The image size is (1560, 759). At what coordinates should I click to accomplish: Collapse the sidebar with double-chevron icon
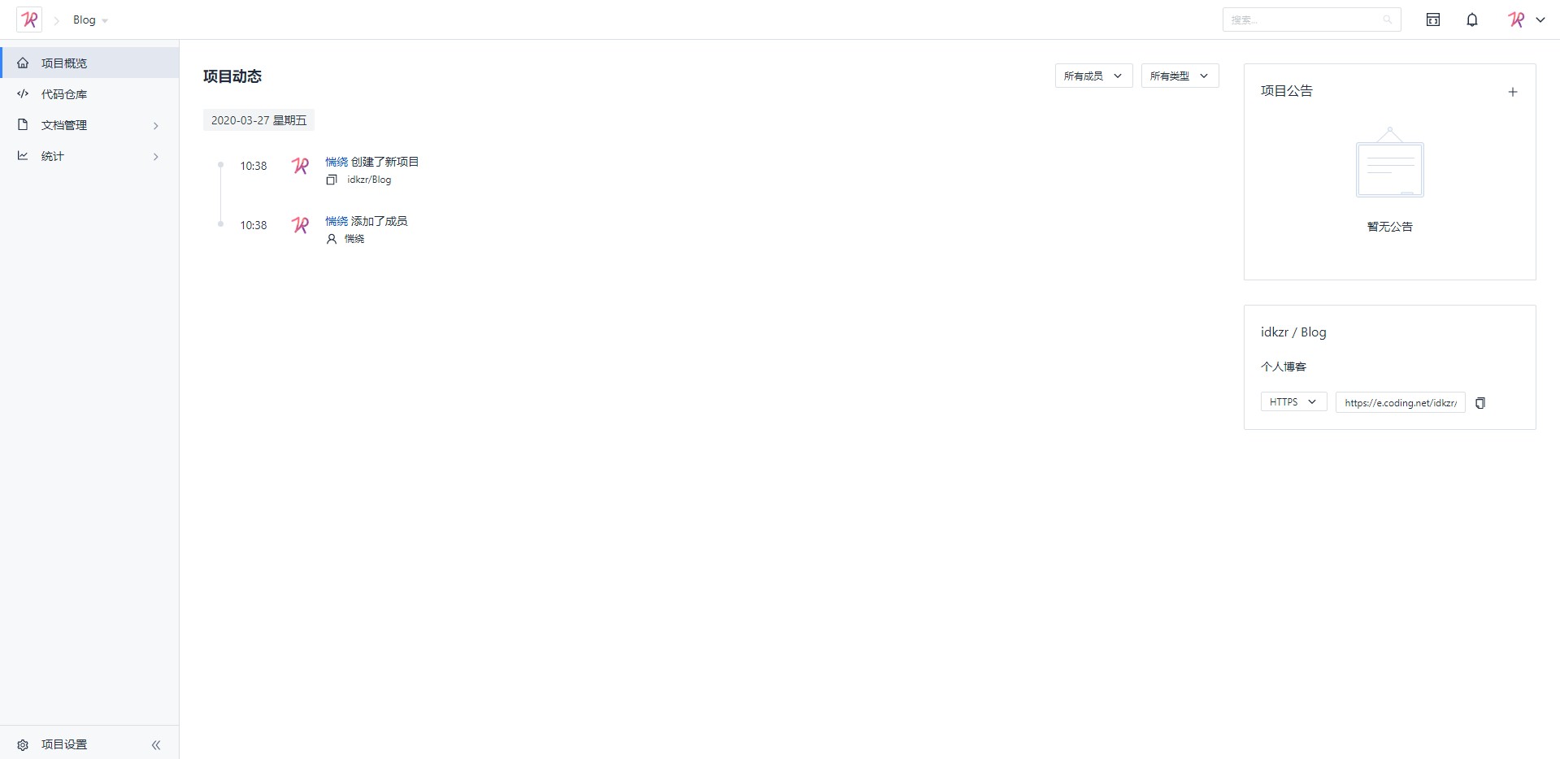click(x=156, y=744)
